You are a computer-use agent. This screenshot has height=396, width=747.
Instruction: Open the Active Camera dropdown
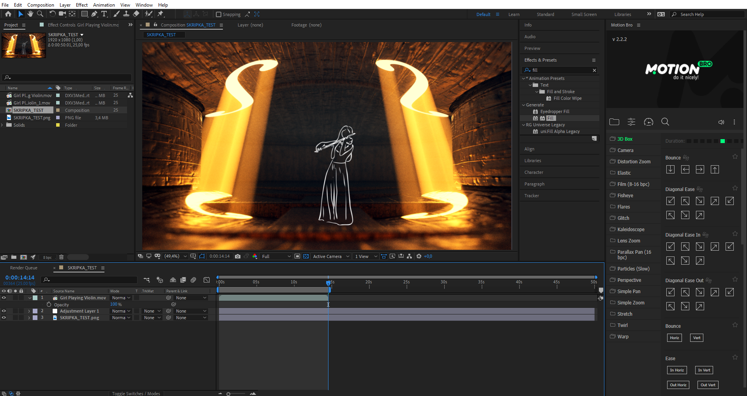point(331,256)
